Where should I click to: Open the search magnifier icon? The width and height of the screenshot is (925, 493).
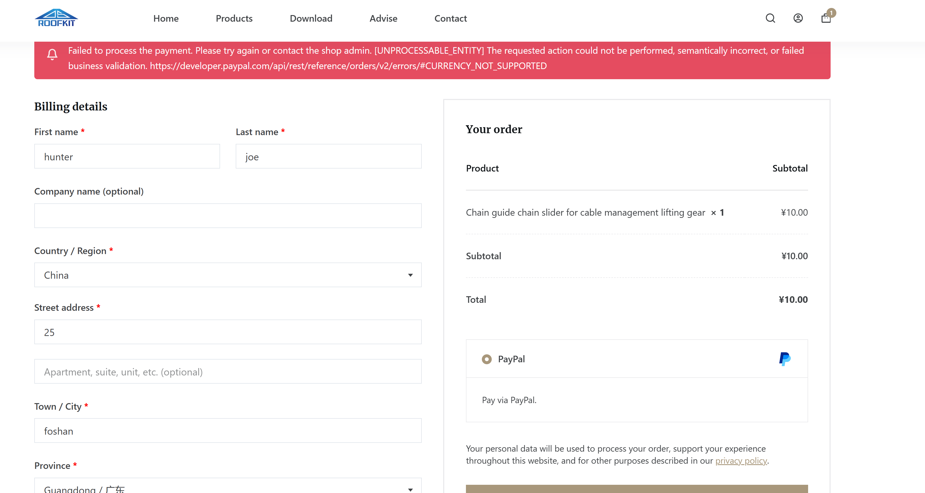click(770, 18)
